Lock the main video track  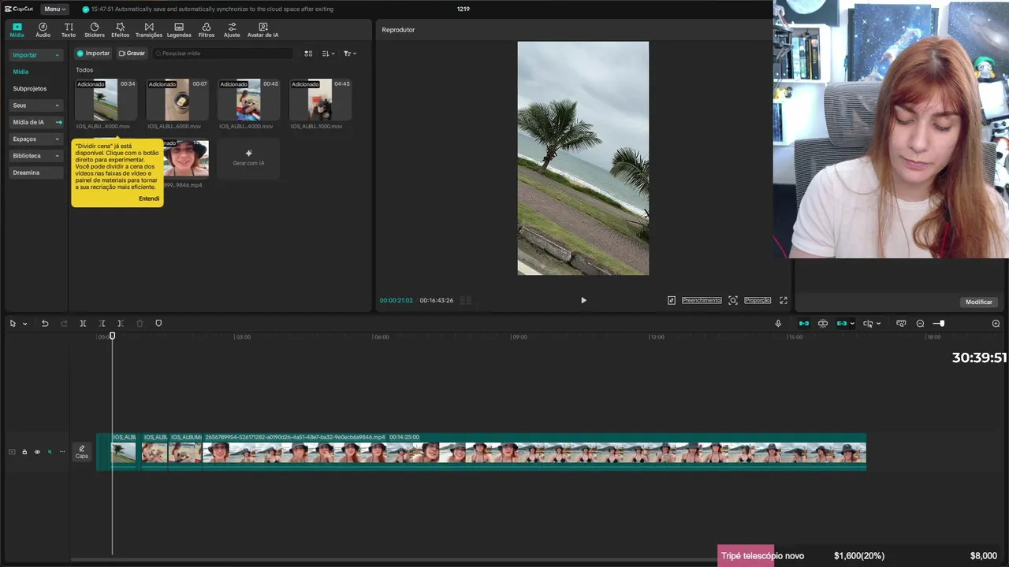click(24, 452)
